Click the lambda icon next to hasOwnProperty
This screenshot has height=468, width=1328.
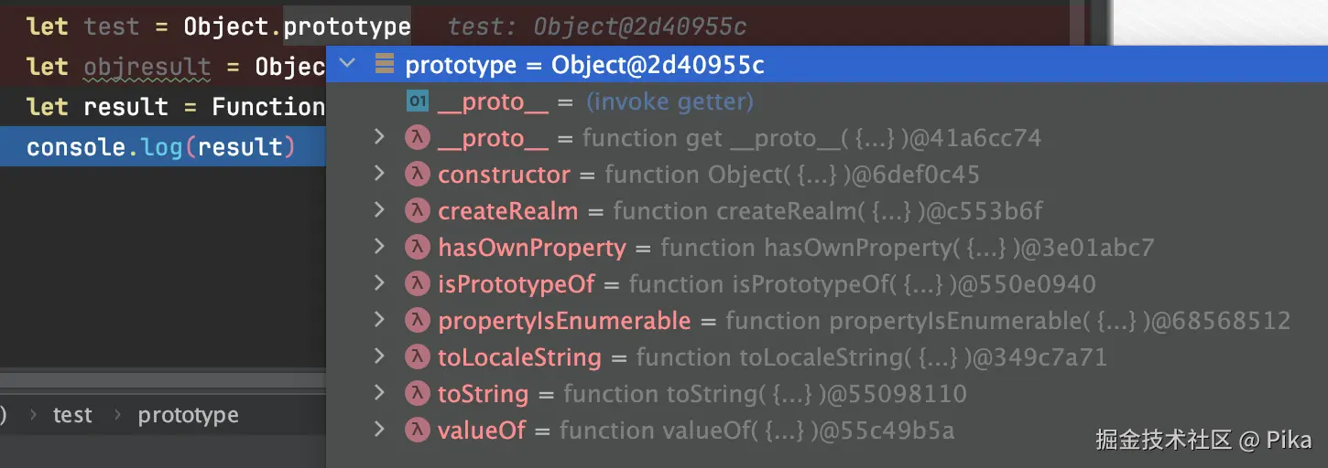417,248
